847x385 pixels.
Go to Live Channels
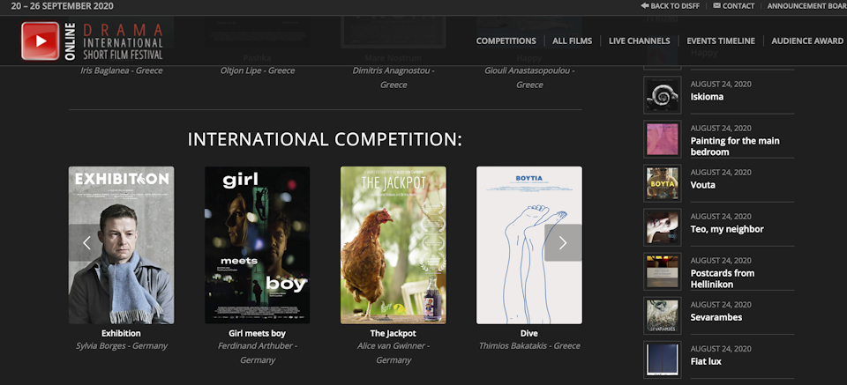[x=639, y=41]
